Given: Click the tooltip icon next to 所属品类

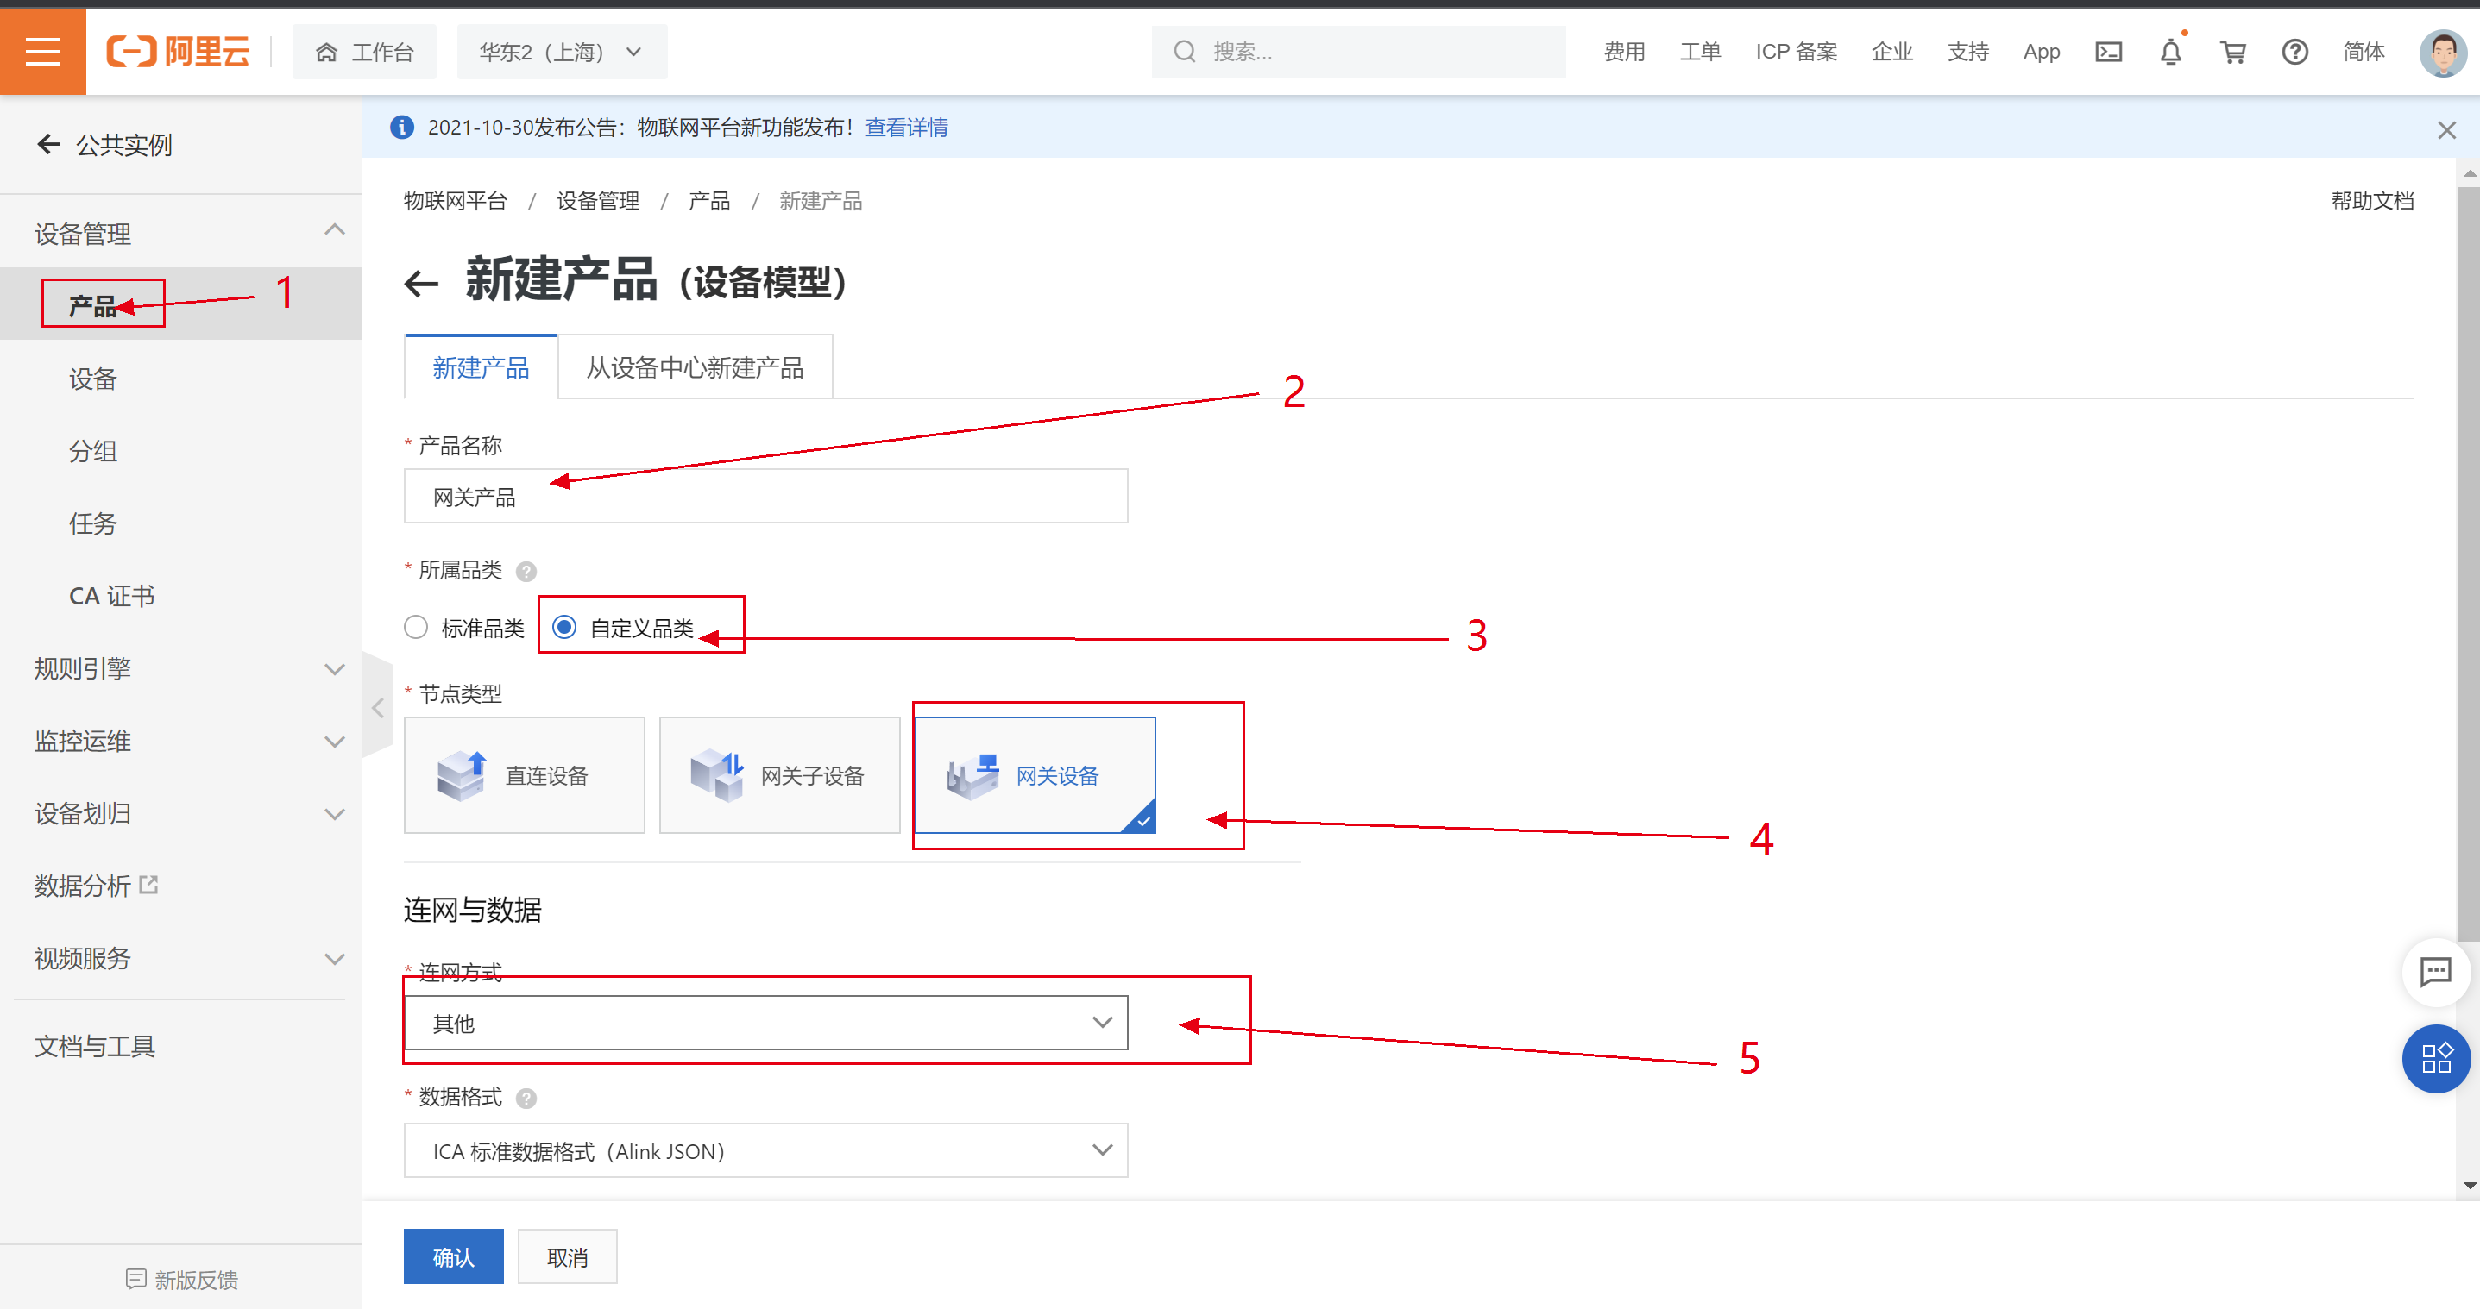Looking at the screenshot, I should 526,572.
